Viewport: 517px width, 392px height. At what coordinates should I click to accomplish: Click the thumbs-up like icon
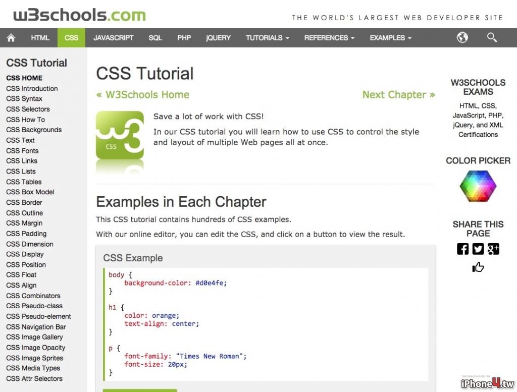(x=478, y=267)
